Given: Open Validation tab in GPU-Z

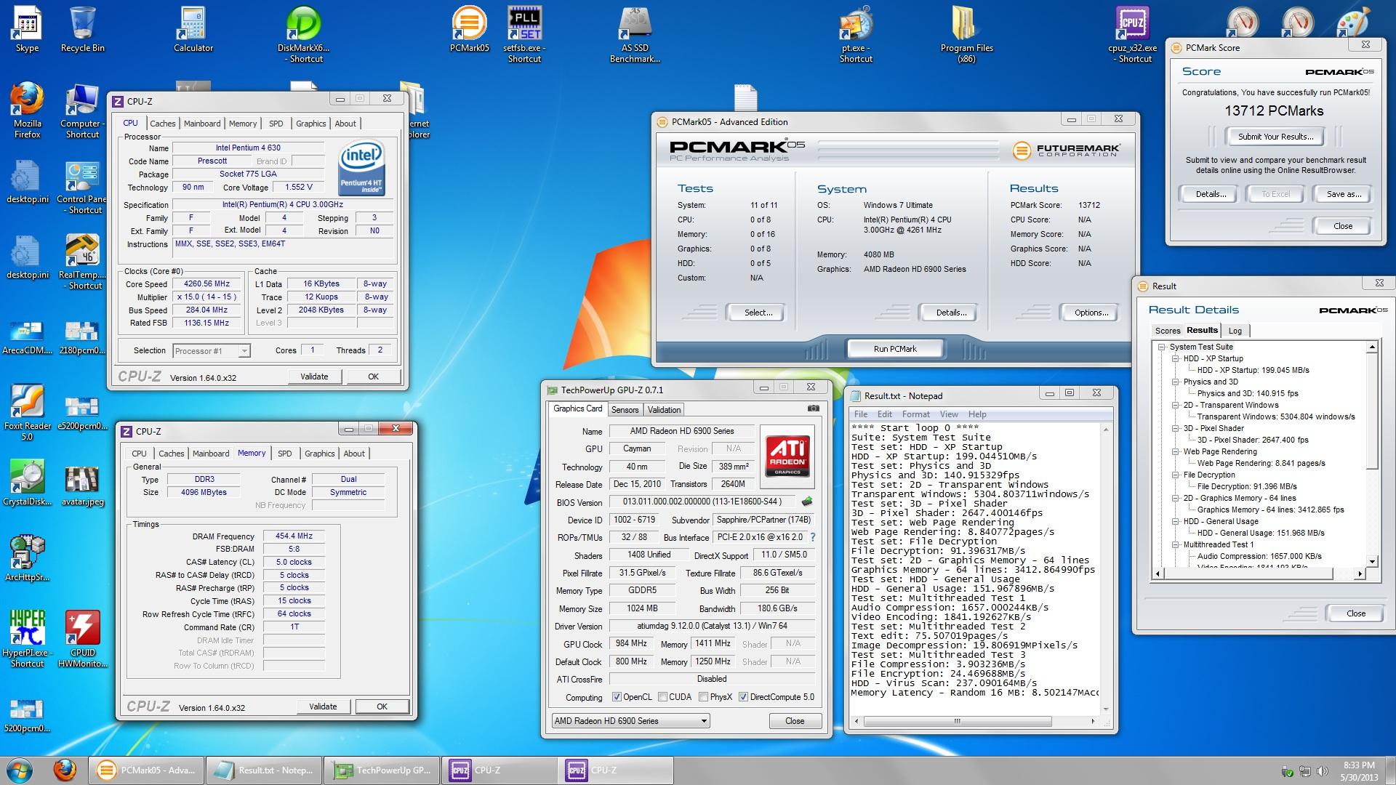Looking at the screenshot, I should (664, 410).
